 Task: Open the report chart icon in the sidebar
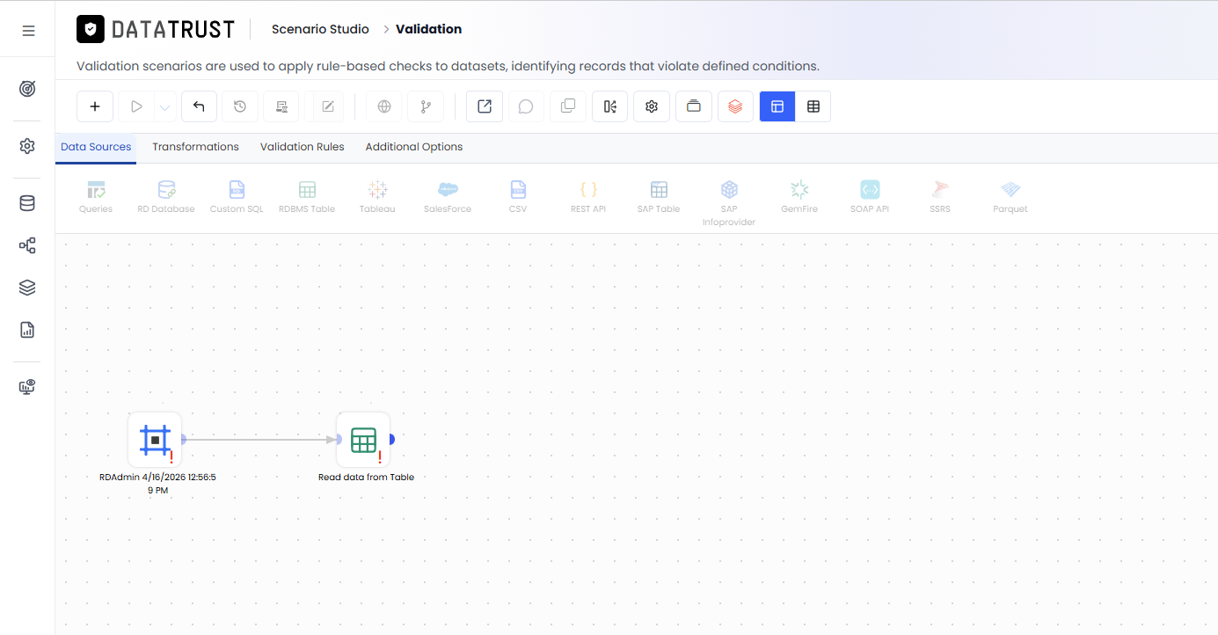(27, 330)
